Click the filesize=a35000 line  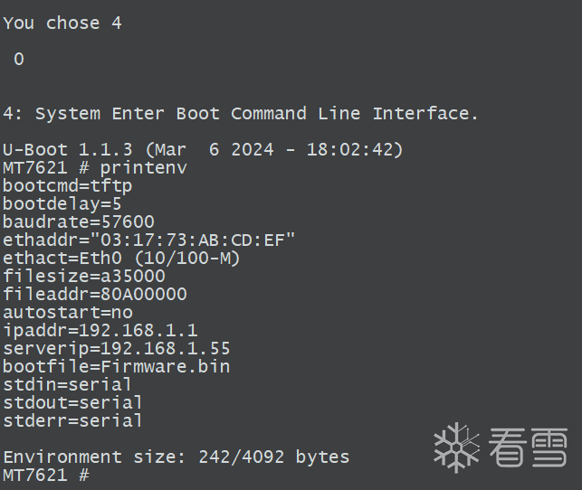pyautogui.click(x=84, y=276)
